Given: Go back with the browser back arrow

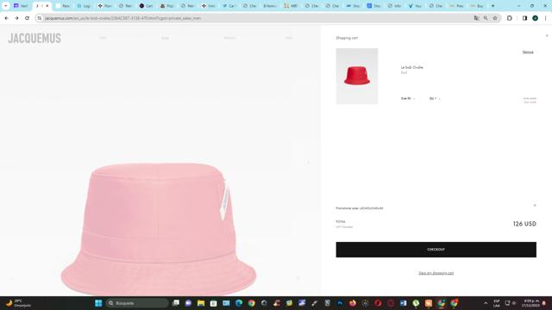Looking at the screenshot, I should [7, 18].
